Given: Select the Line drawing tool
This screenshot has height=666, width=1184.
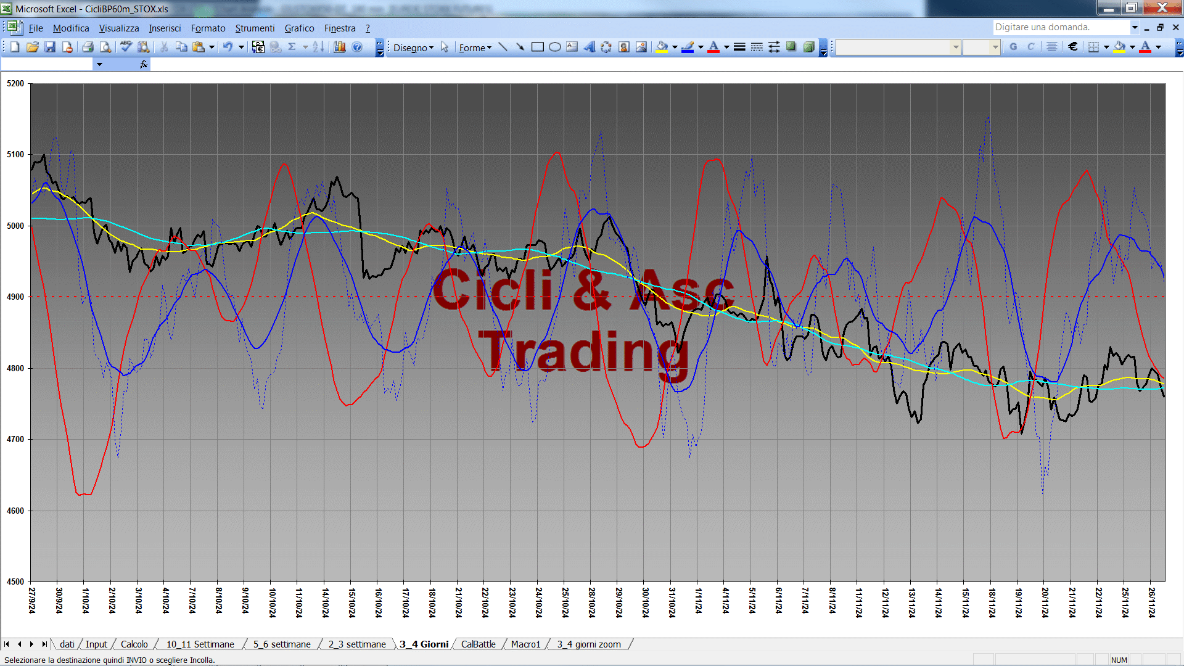Looking at the screenshot, I should (x=503, y=47).
